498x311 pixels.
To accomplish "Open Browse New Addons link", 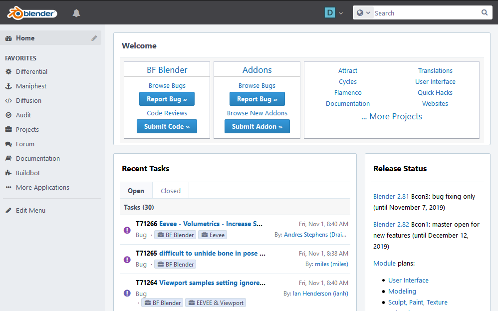I will point(257,113).
